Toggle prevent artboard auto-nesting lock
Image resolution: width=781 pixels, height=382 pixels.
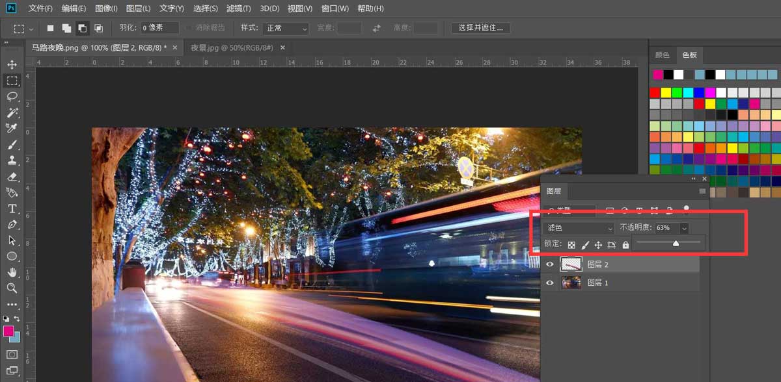pyautogui.click(x=612, y=245)
